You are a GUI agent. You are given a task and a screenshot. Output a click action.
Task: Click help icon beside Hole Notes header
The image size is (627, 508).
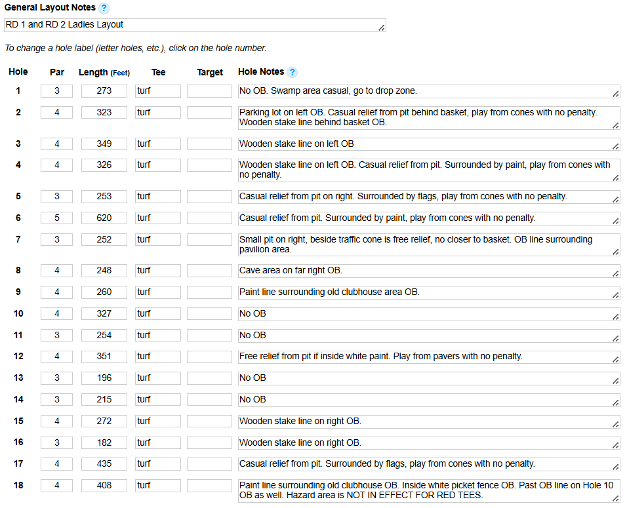click(x=293, y=72)
